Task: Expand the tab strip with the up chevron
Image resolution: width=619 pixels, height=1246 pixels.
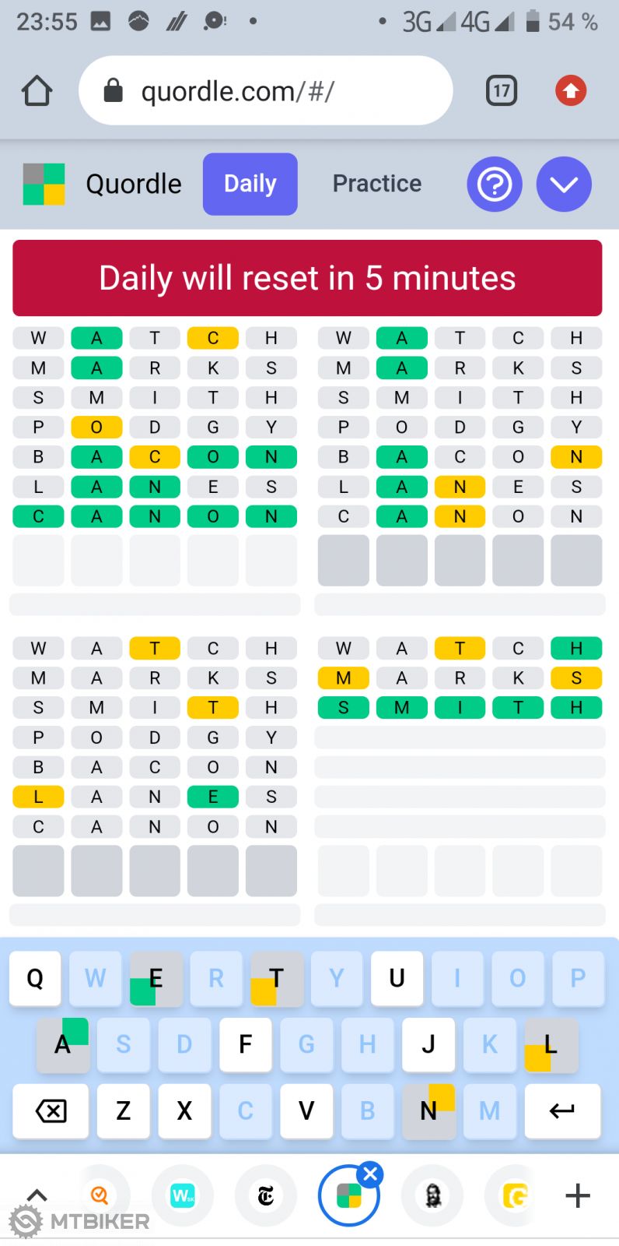Action: pos(37,1195)
